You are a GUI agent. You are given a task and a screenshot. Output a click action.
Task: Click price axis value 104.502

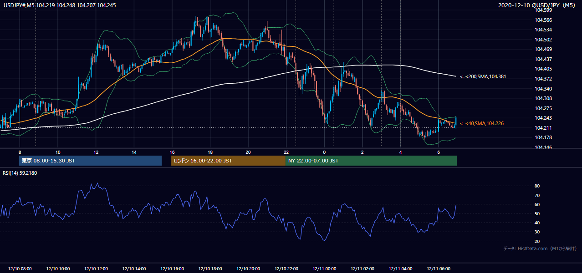pyautogui.click(x=544, y=40)
